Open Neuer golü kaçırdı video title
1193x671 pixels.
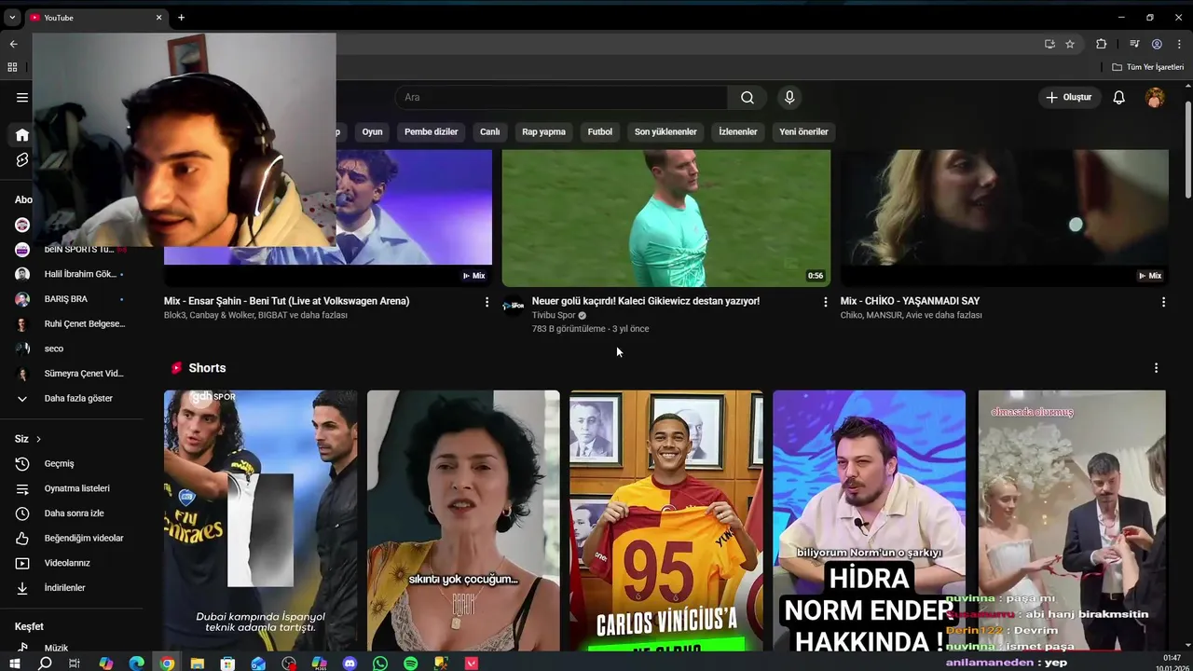click(x=645, y=301)
